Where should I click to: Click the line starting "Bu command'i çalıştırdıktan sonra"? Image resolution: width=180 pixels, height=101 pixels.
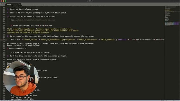point(50,43)
